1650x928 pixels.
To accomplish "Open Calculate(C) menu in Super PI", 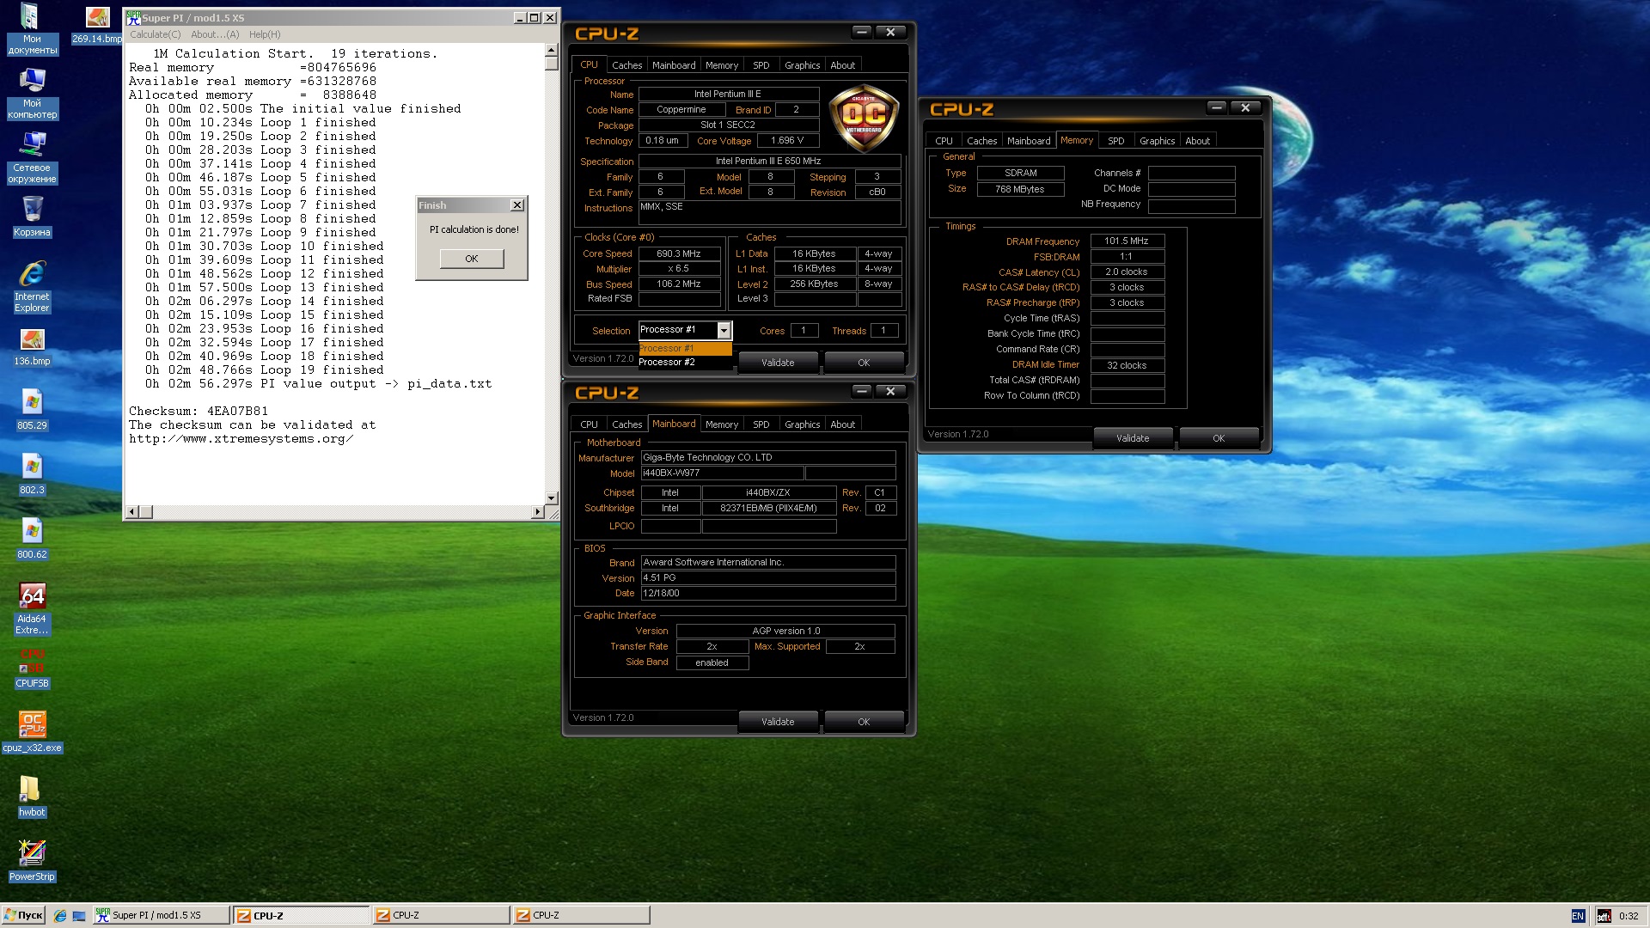I will [x=155, y=34].
